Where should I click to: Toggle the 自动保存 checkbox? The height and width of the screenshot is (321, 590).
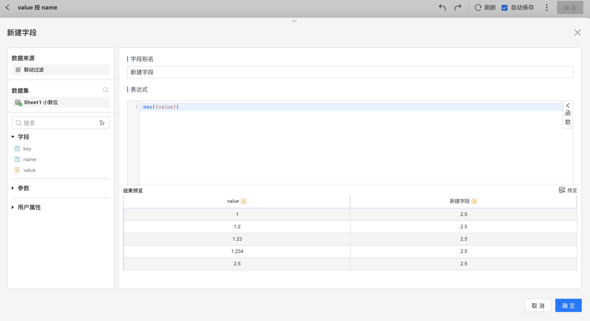(x=505, y=7)
